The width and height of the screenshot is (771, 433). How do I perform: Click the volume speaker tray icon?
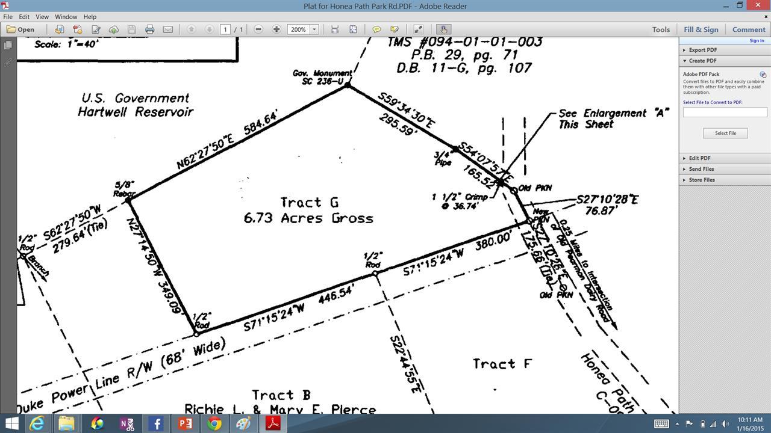(x=724, y=423)
